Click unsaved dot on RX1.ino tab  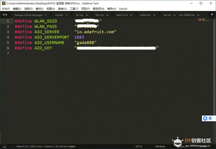coord(107,15)
